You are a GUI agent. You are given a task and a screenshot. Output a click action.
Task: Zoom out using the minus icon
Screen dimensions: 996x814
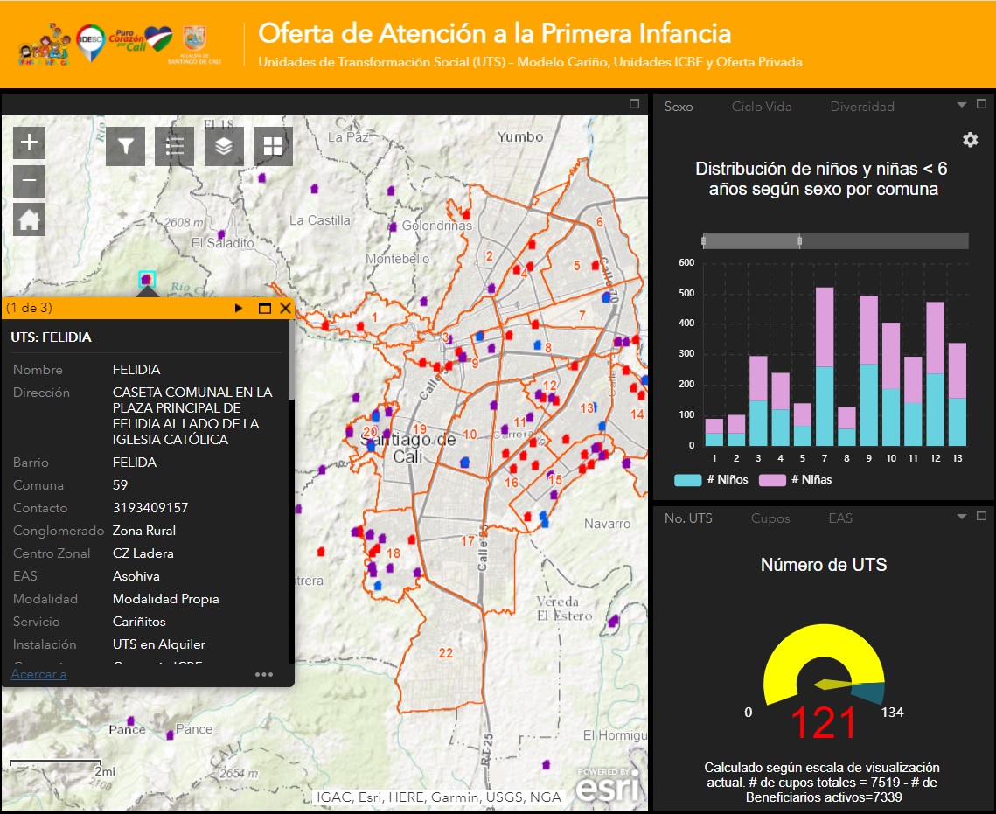[x=29, y=181]
